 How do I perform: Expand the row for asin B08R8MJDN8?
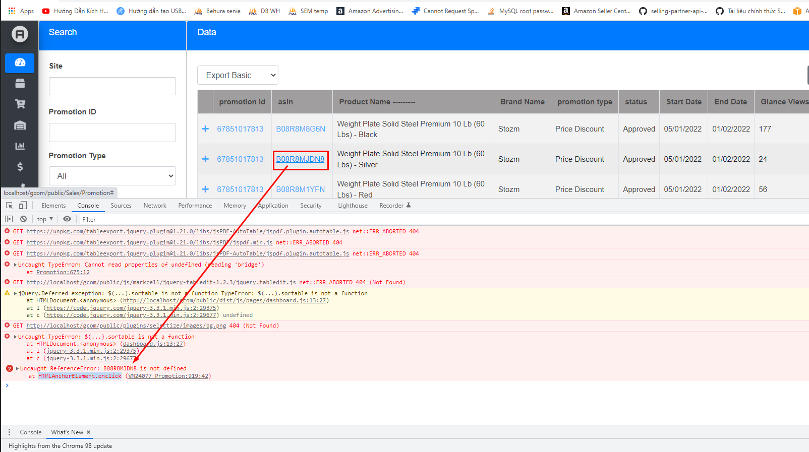click(x=205, y=159)
